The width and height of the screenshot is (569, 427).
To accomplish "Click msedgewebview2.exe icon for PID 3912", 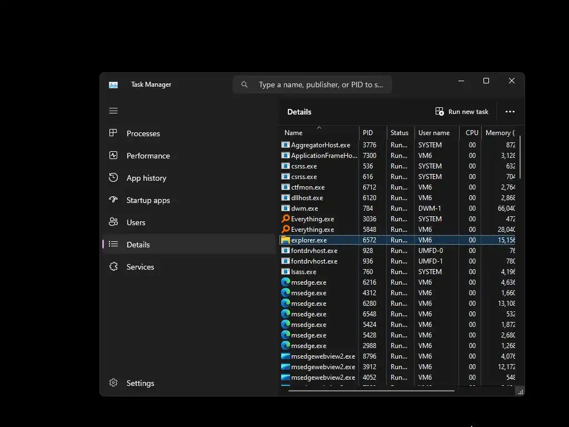I will coord(286,367).
